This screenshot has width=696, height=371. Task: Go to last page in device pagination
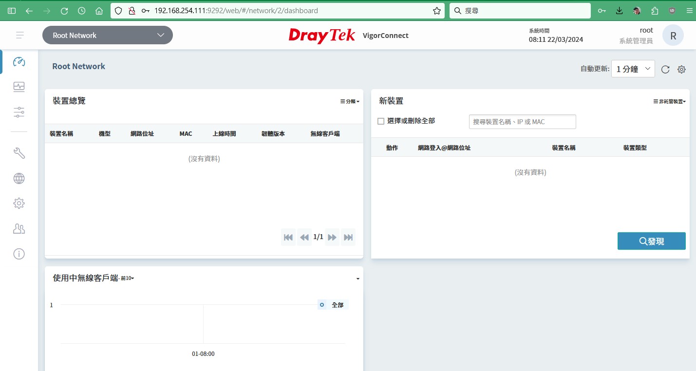(348, 237)
